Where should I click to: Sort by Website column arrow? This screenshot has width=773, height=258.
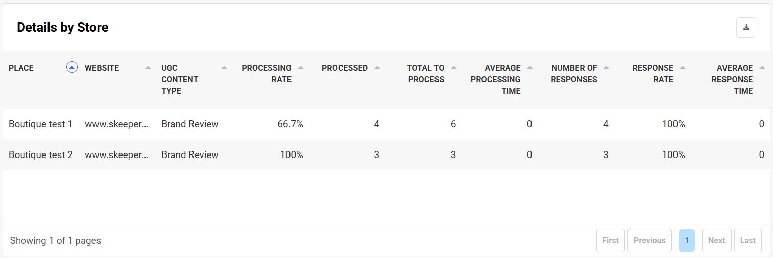point(148,67)
